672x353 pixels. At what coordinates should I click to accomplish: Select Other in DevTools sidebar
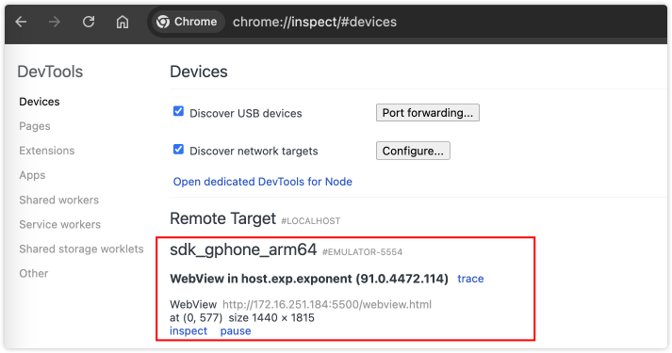(x=34, y=273)
